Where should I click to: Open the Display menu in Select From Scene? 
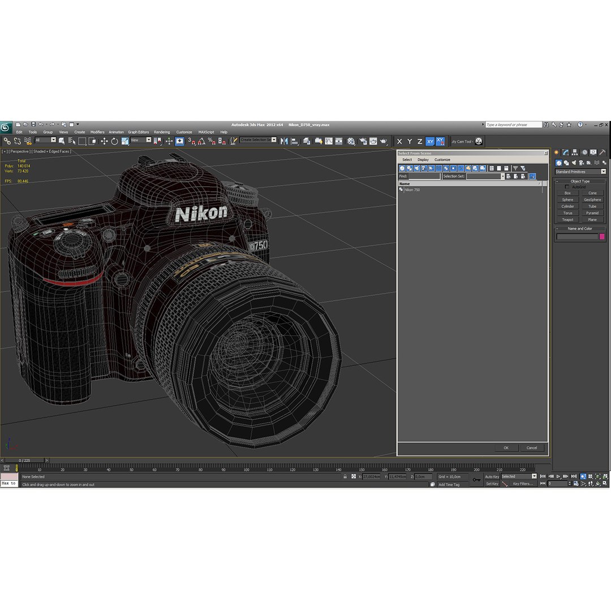(x=423, y=160)
